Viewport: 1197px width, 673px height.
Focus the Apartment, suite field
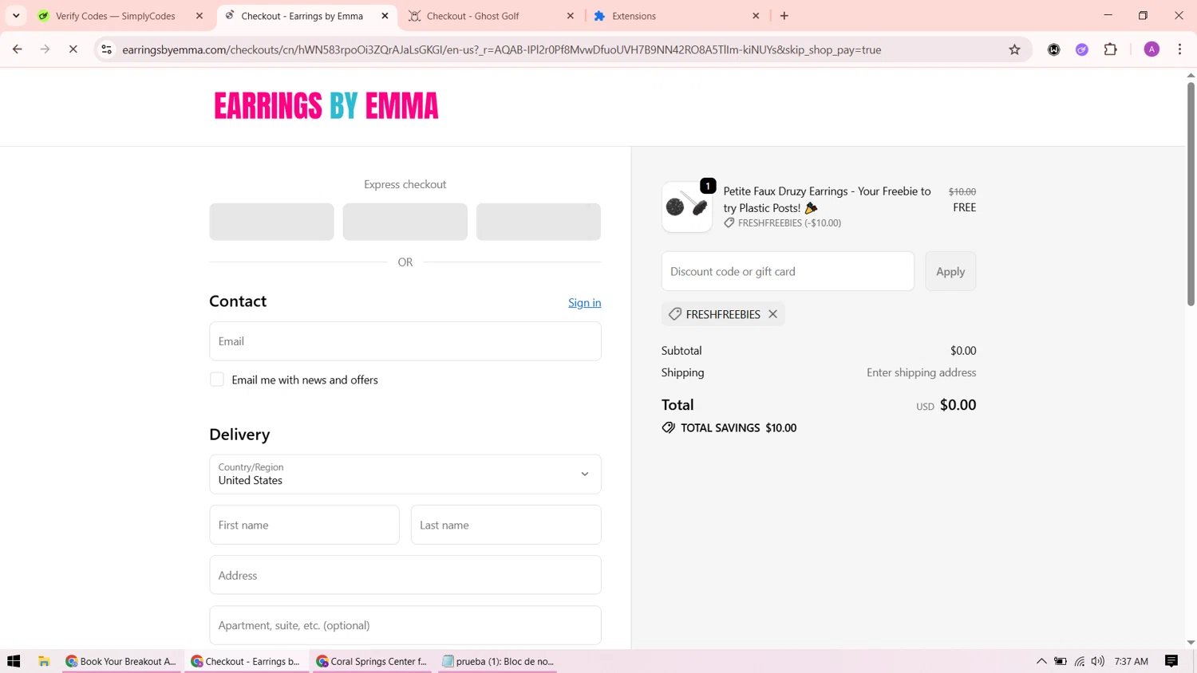click(405, 625)
